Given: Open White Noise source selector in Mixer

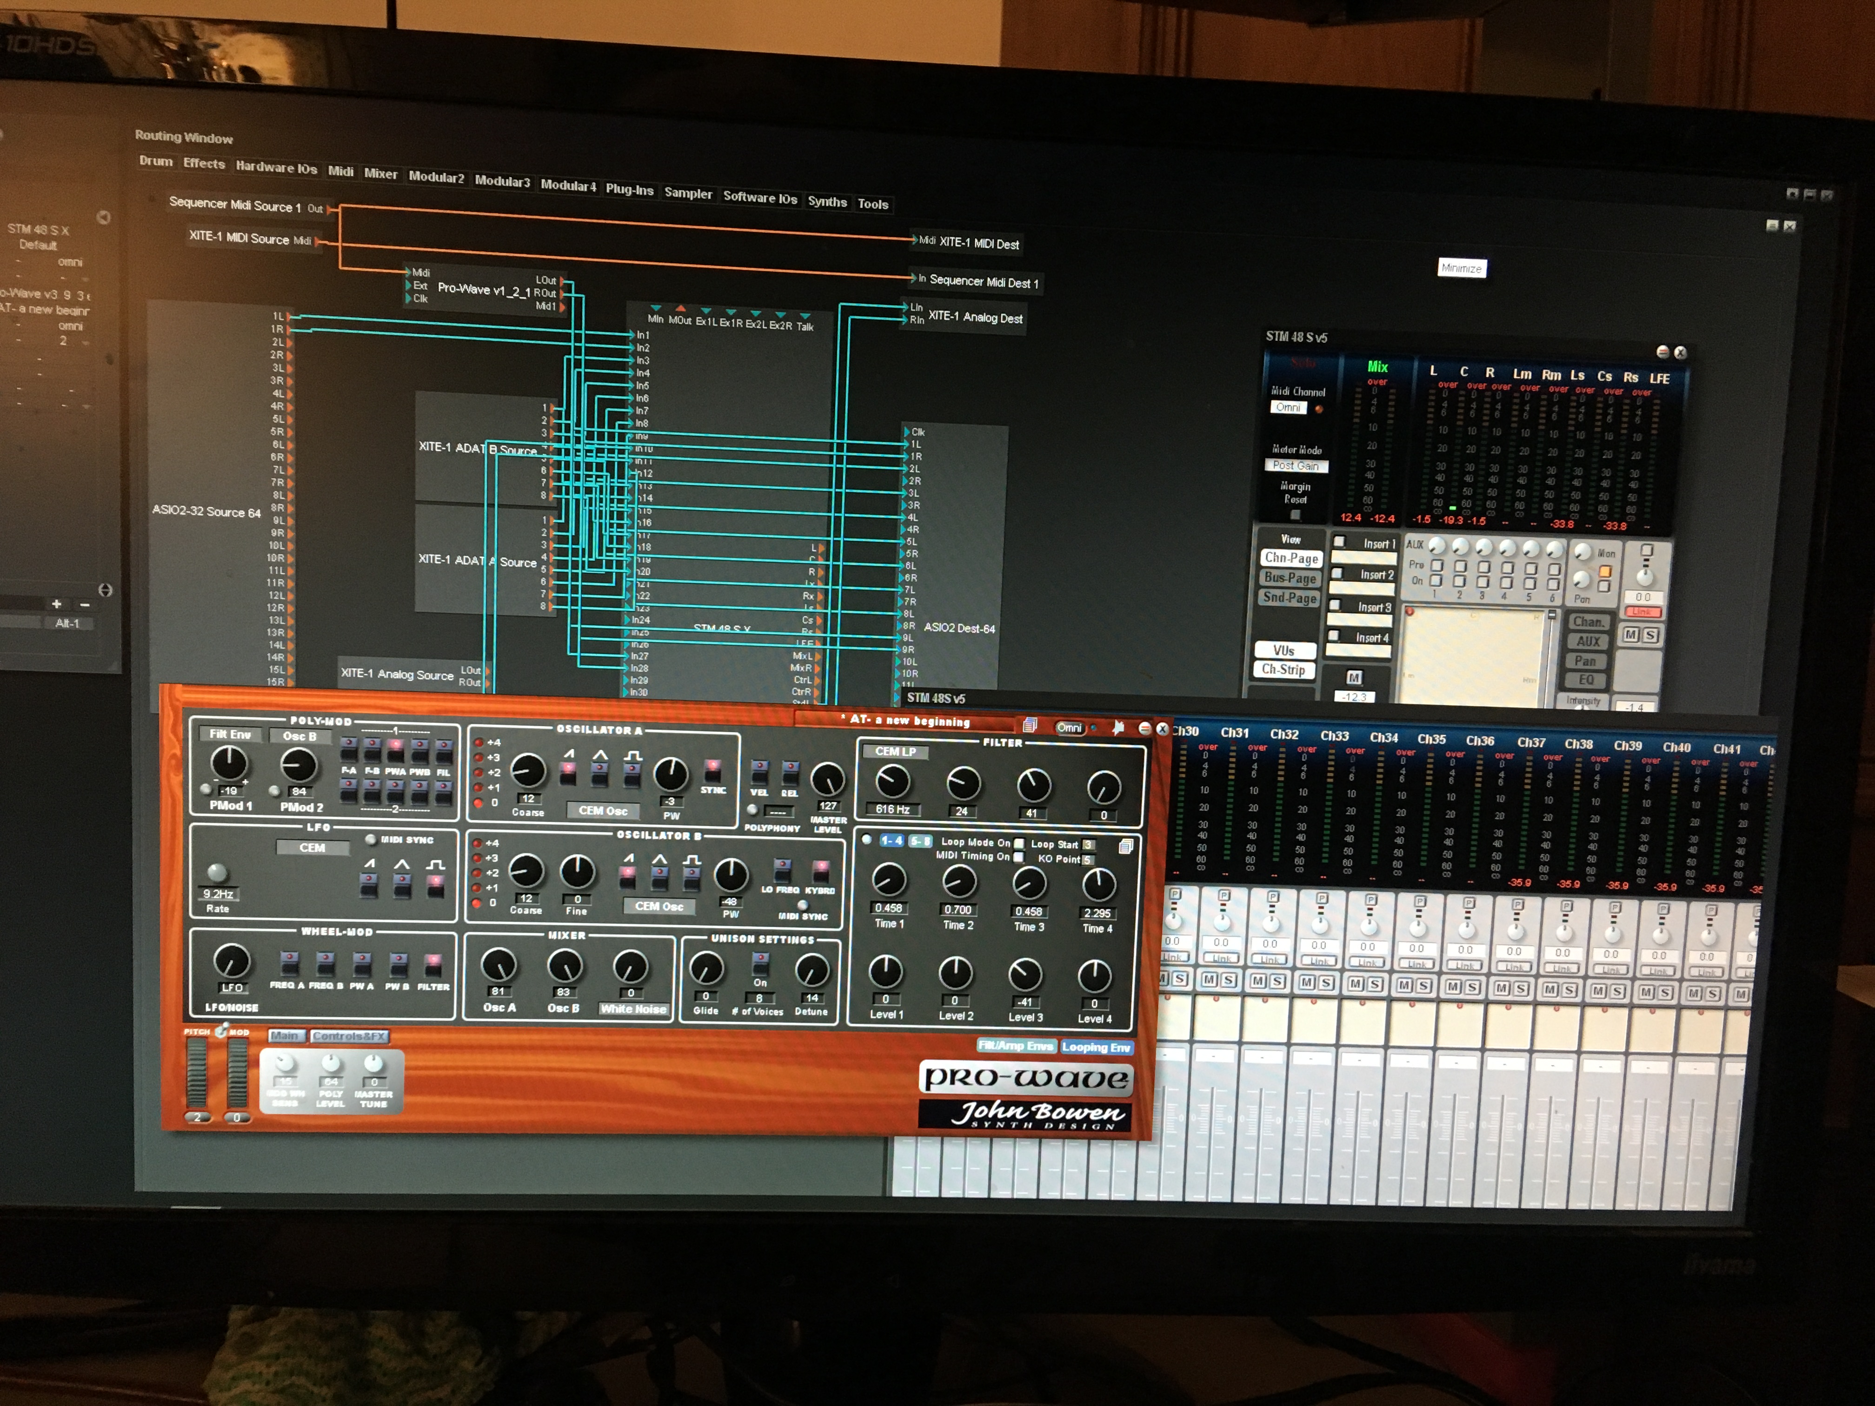Looking at the screenshot, I should (633, 1009).
